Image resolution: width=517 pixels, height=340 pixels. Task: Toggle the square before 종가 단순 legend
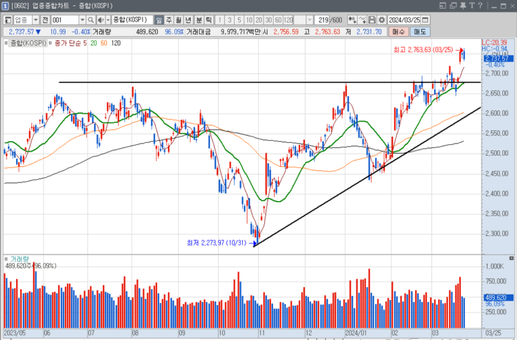coord(50,43)
